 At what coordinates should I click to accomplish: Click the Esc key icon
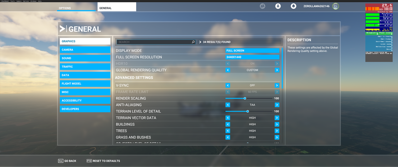[61, 161]
